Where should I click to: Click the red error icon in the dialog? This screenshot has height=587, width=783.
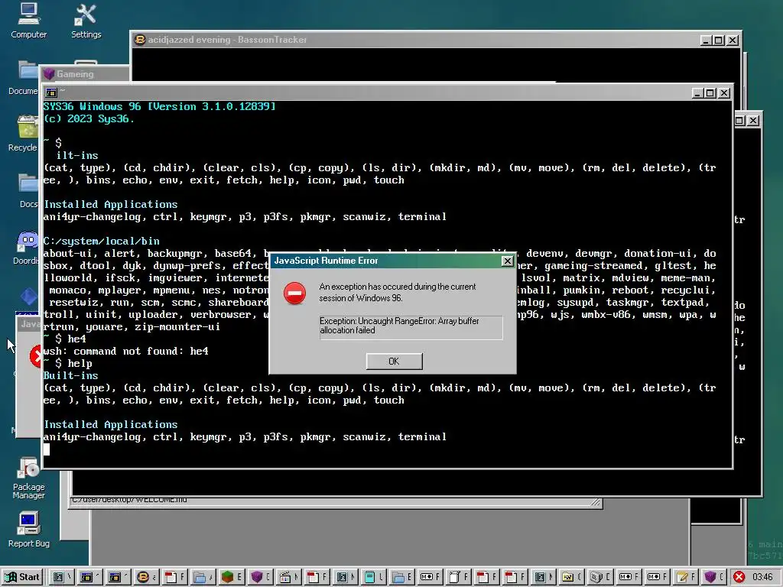294,293
